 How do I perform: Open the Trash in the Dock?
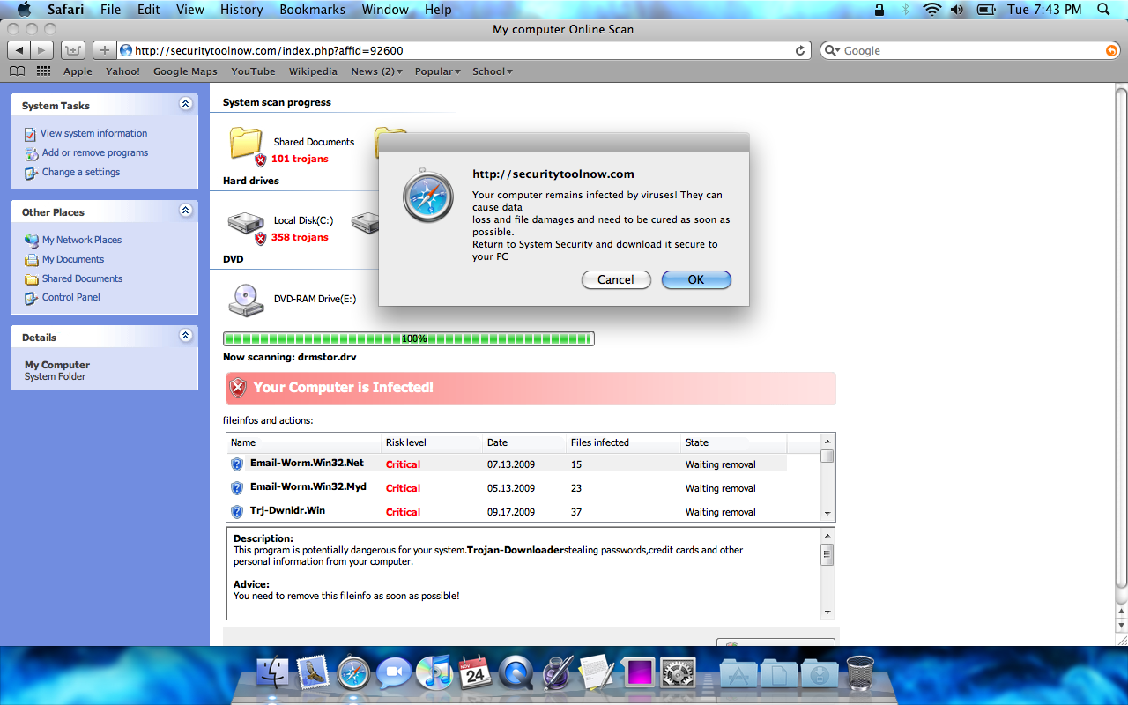tap(860, 673)
